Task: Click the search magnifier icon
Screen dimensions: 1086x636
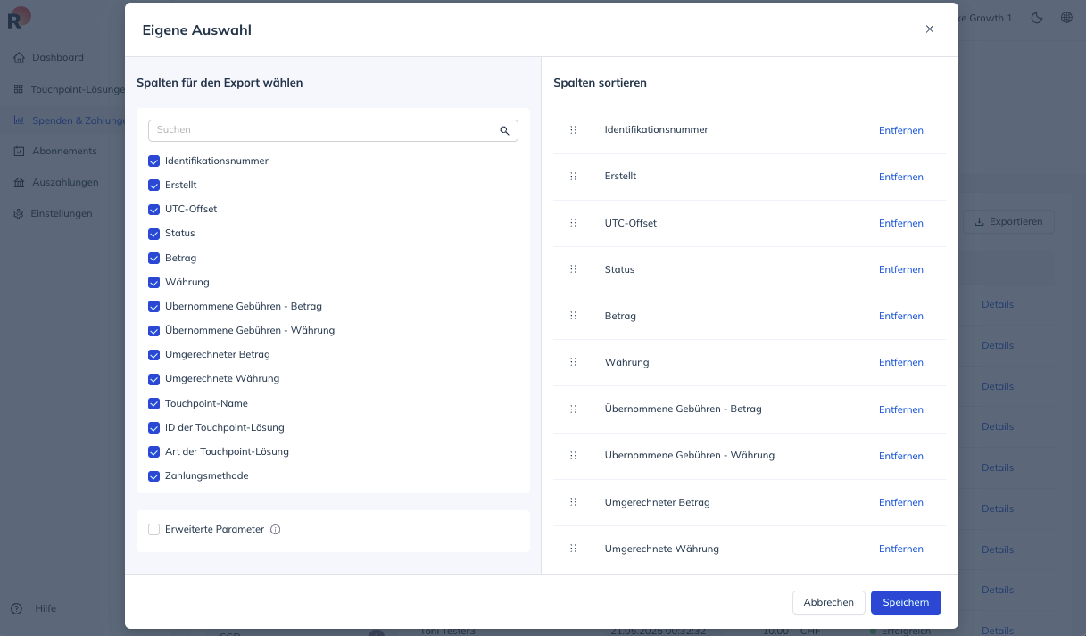Action: pos(504,130)
